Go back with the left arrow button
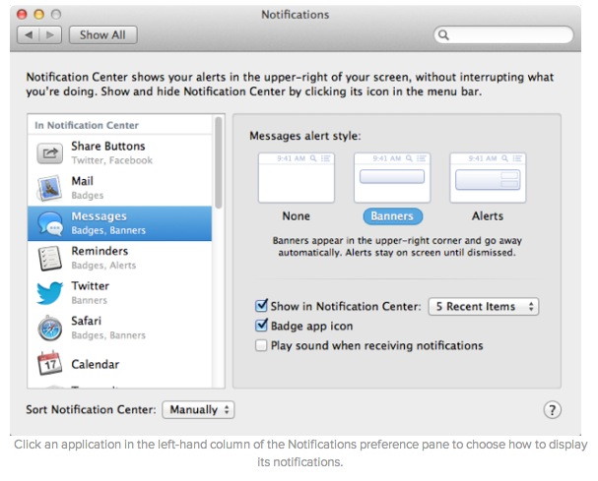Image resolution: width=598 pixels, height=481 pixels. [x=29, y=35]
